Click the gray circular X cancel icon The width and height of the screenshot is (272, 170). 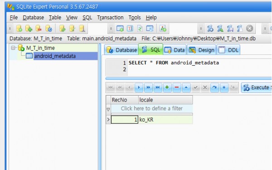(250, 29)
